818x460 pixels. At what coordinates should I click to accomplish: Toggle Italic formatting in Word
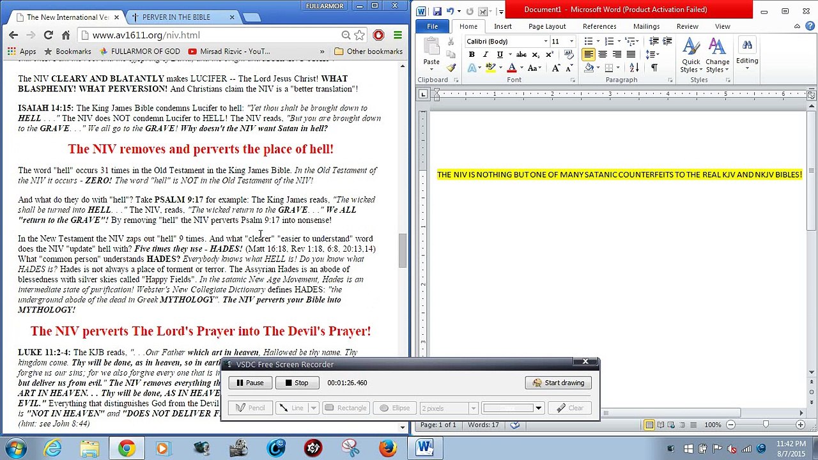486,55
